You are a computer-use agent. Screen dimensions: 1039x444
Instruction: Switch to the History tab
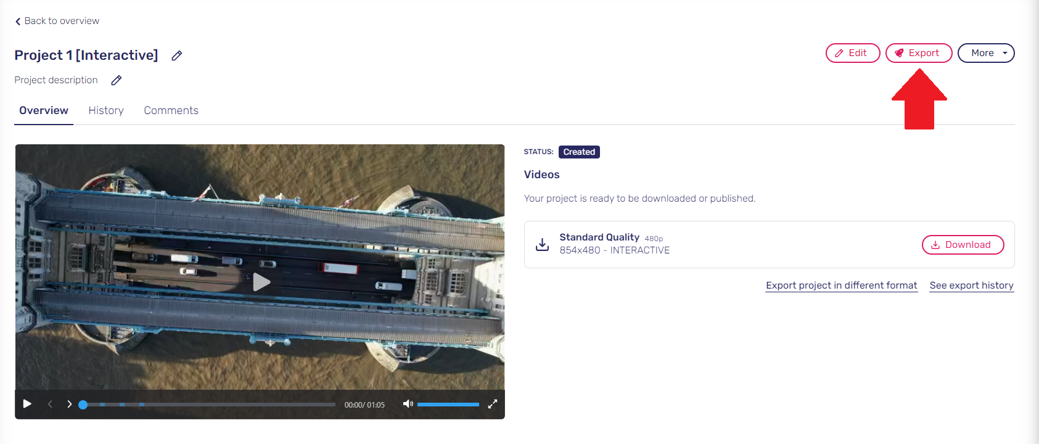click(x=106, y=110)
